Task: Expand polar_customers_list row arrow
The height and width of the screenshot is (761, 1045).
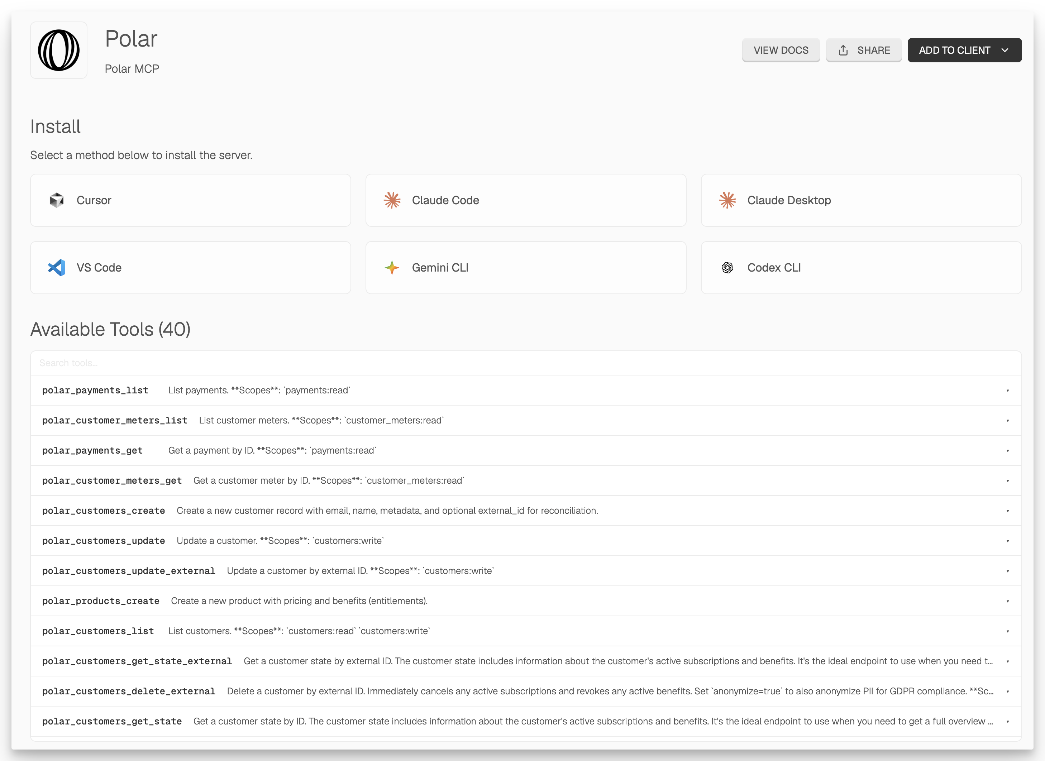Action: click(x=1008, y=631)
